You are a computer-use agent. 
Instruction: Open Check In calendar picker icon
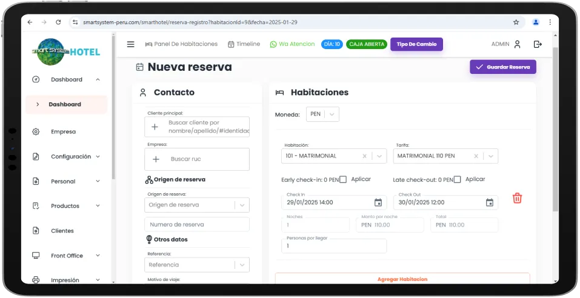[x=378, y=203]
